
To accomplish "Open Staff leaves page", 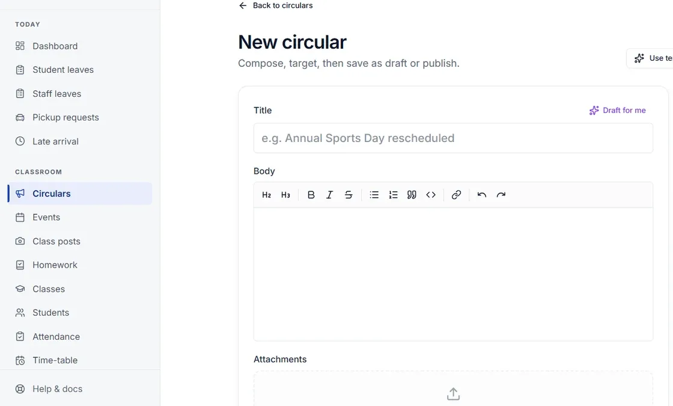I will pyautogui.click(x=80, y=94).
